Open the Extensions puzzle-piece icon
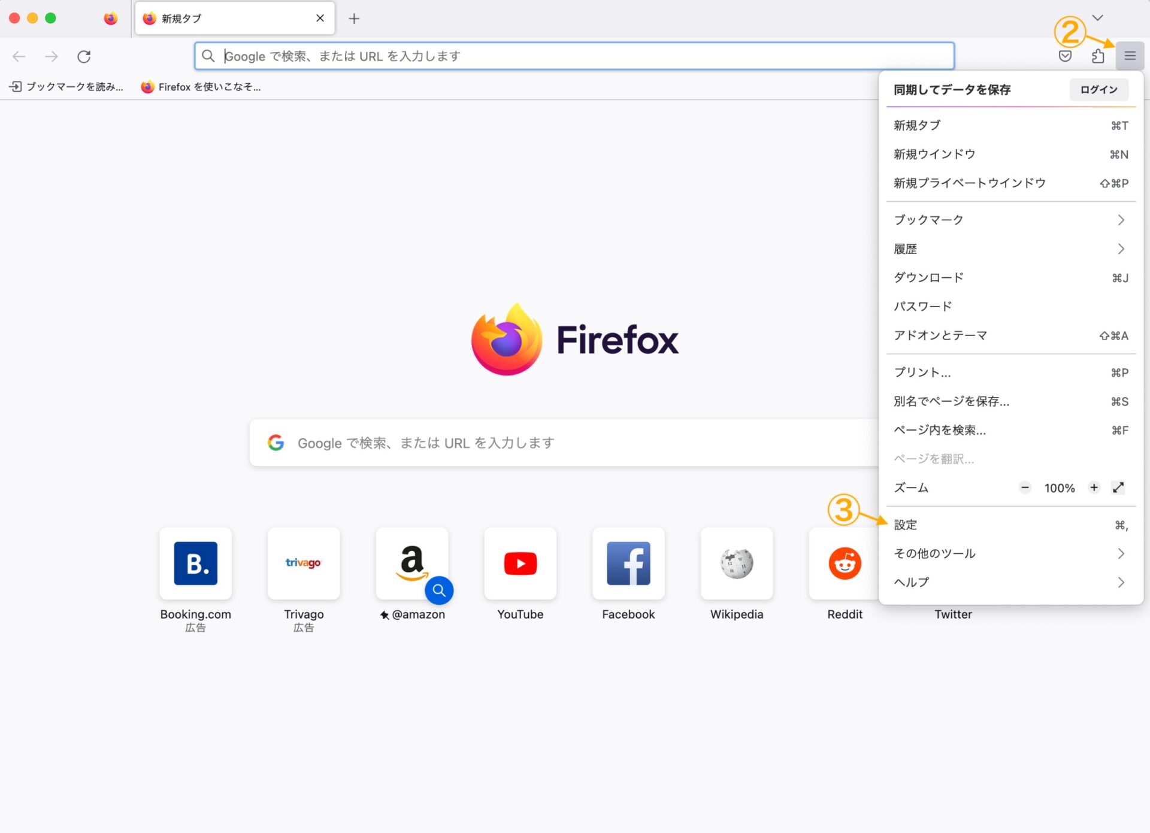This screenshot has height=833, width=1150. pos(1097,56)
